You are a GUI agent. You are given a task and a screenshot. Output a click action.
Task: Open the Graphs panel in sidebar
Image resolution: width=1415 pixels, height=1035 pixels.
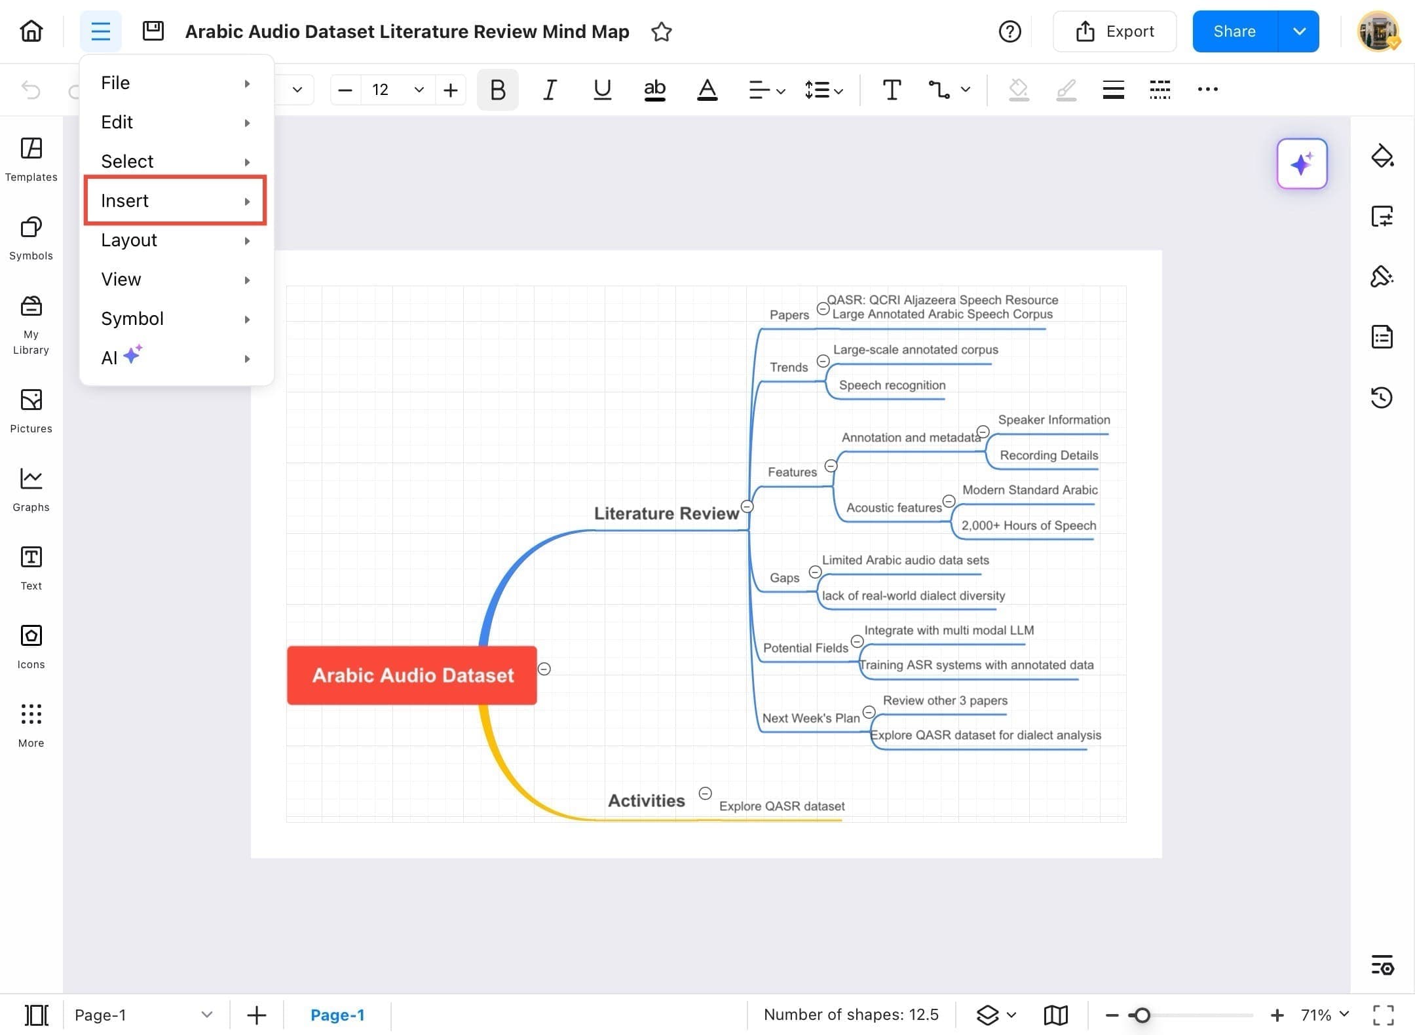(31, 489)
